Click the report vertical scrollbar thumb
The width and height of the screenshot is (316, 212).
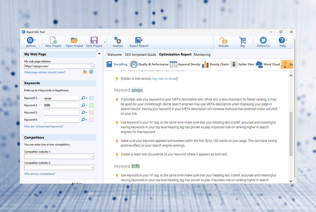291,134
